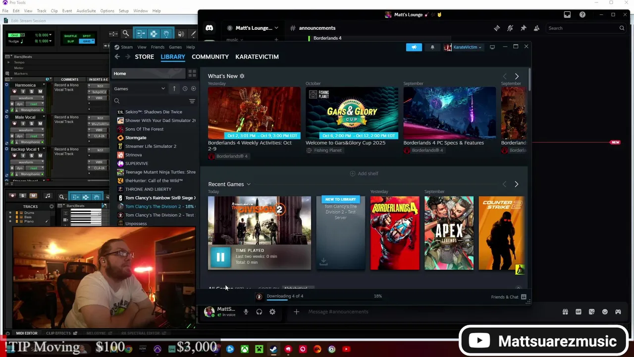Viewport: 634px width, 357px height.
Task: Open Discord user settings gear
Action: tap(272, 312)
